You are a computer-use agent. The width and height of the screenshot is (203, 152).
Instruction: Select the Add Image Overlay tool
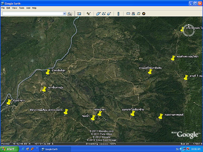[109, 14]
